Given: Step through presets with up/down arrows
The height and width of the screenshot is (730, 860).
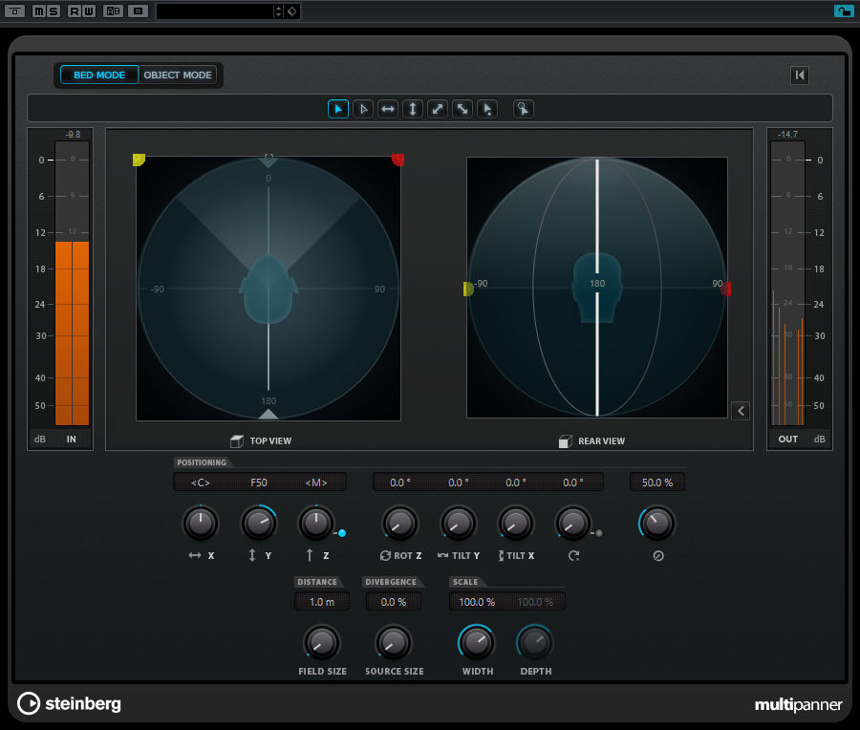Looking at the screenshot, I should coord(278,11).
